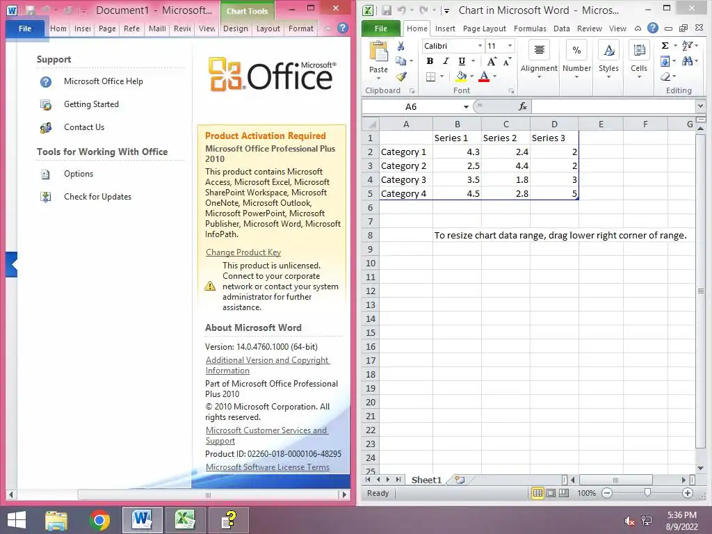This screenshot has height=534, width=712.
Task: Toggle Italic formatting in Excel
Action: click(446, 61)
